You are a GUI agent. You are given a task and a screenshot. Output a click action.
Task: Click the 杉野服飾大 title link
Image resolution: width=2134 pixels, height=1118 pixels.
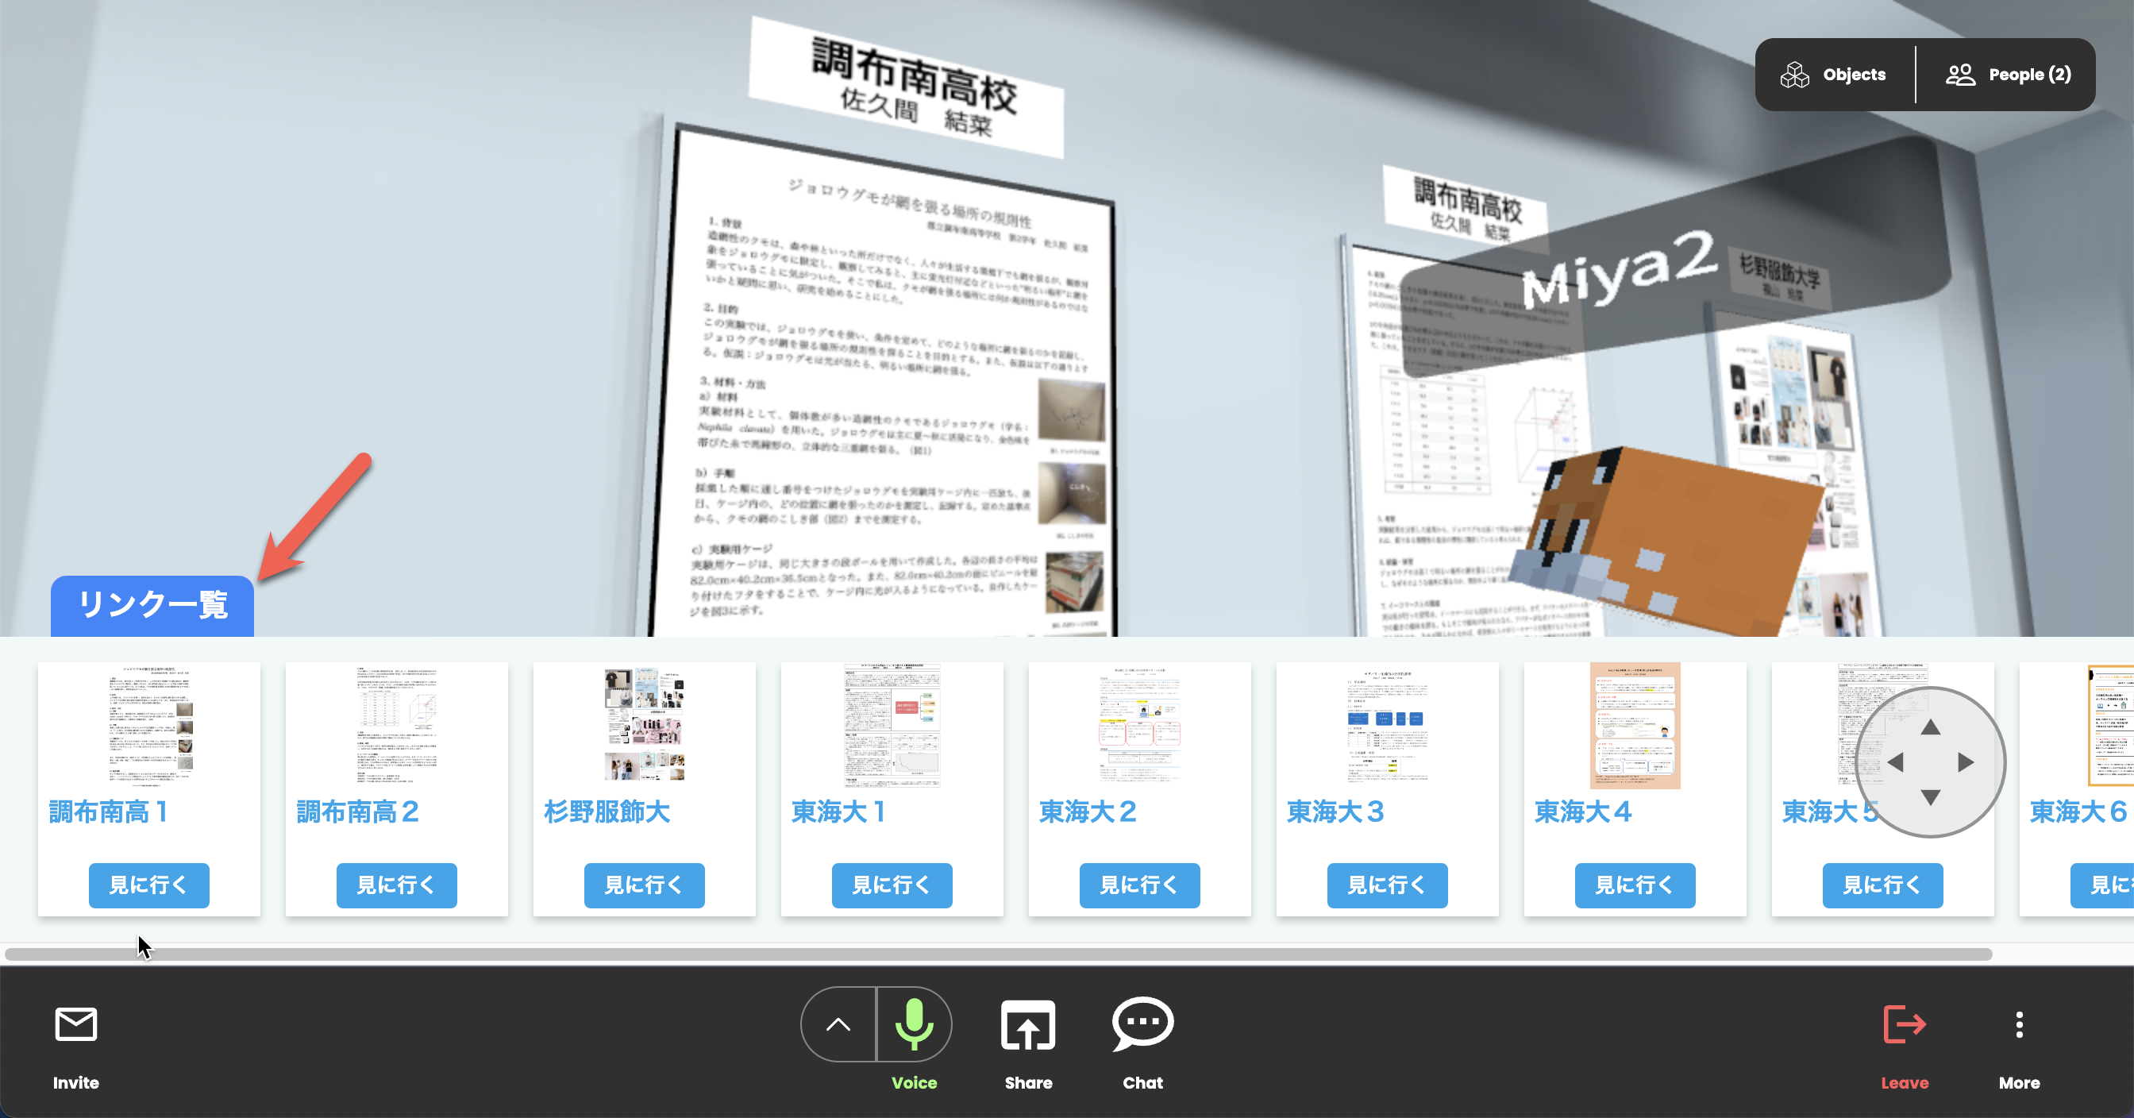click(x=607, y=812)
